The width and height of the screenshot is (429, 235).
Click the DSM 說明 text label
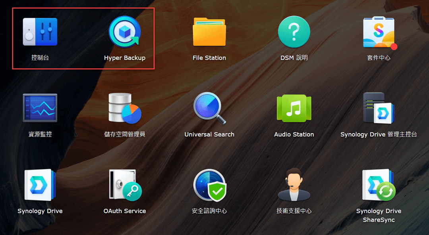point(294,57)
